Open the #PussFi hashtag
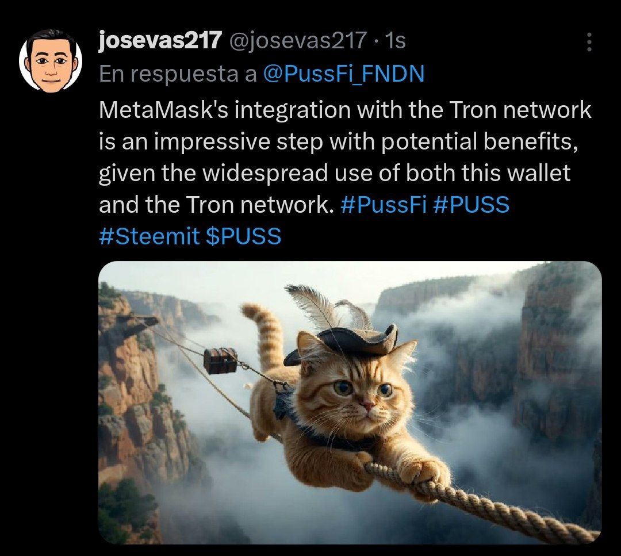Viewport: 621px width, 556px height. pyautogui.click(x=384, y=205)
